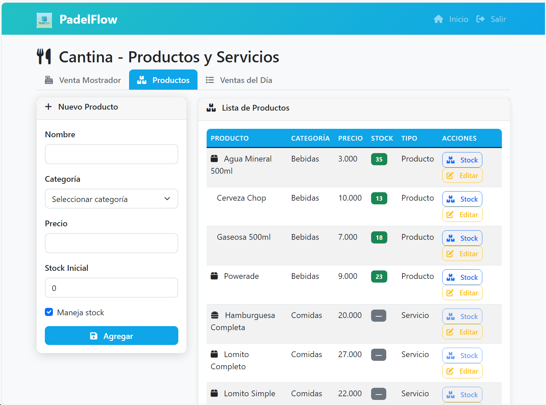This screenshot has width=546, height=405.
Task: Click the PadelFlow logo image
Action: [x=44, y=20]
